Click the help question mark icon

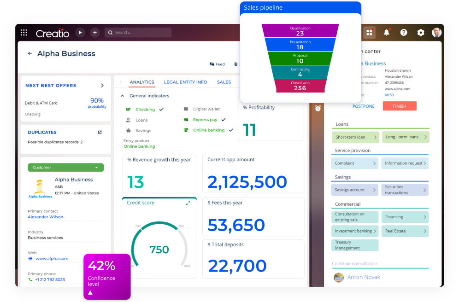point(404,32)
